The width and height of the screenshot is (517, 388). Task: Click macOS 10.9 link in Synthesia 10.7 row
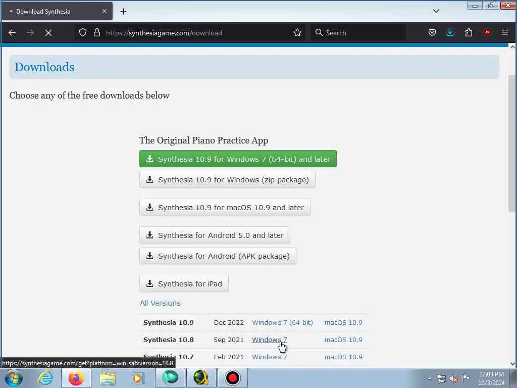point(343,357)
